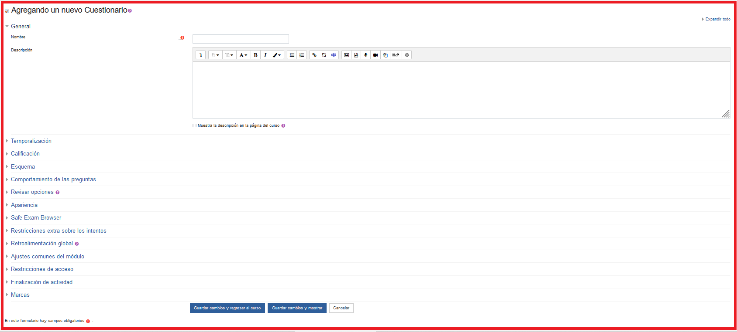Click the quiz icon beside the page title
The width and height of the screenshot is (737, 332).
pyautogui.click(x=7, y=11)
